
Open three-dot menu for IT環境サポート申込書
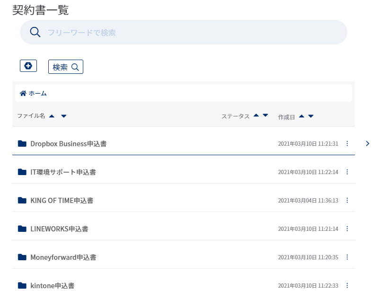coord(347,172)
